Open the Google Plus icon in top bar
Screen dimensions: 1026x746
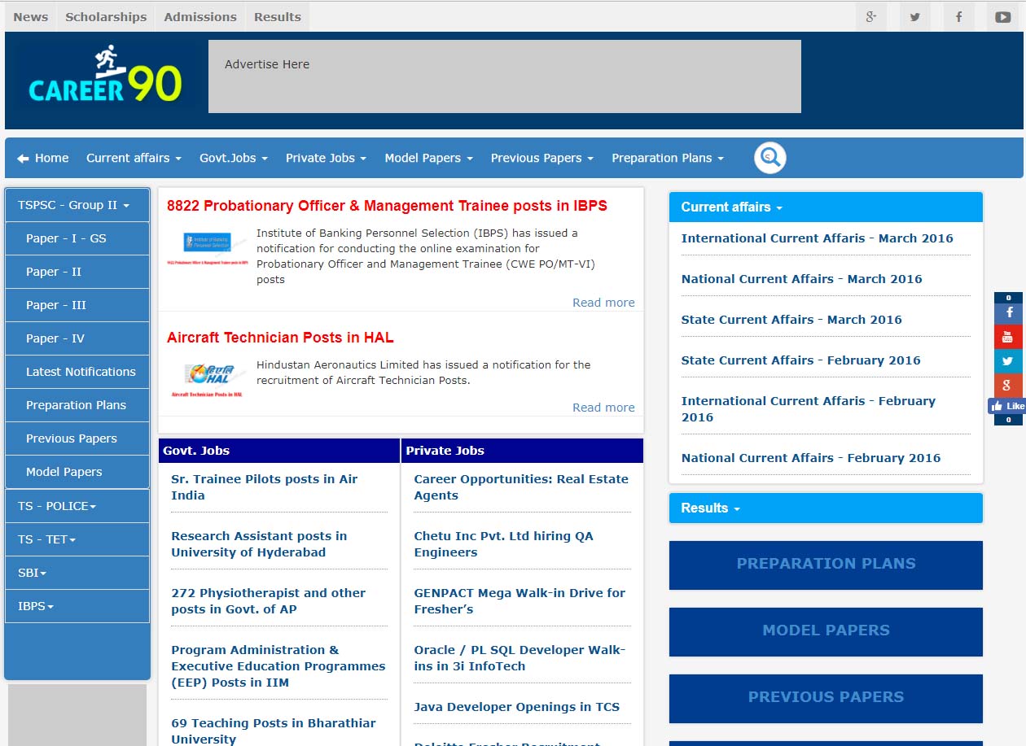click(x=871, y=17)
